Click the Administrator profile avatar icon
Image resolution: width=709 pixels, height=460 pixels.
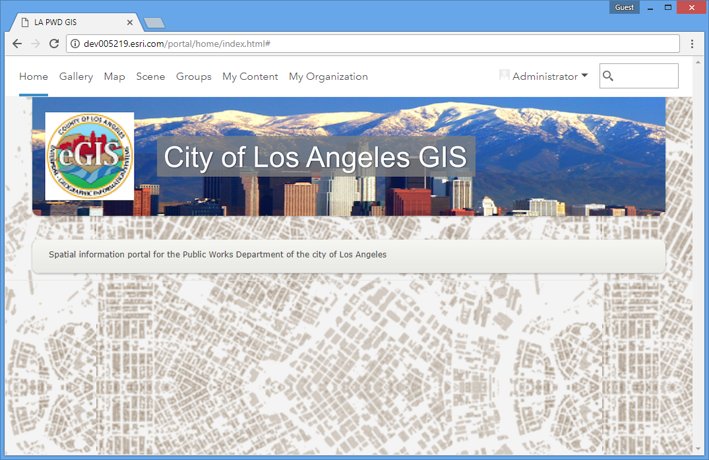tap(505, 76)
